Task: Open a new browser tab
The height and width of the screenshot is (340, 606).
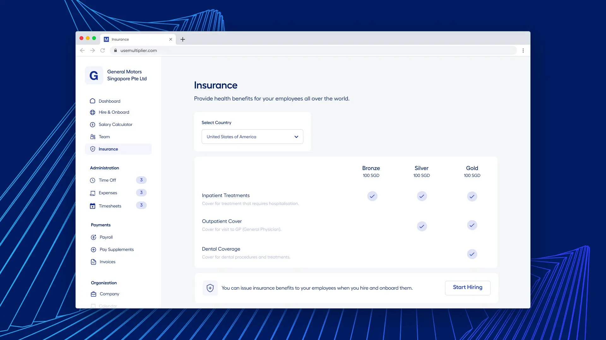Action: coord(183,39)
